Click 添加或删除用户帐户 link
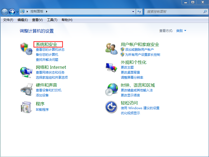 (x=139, y=50)
